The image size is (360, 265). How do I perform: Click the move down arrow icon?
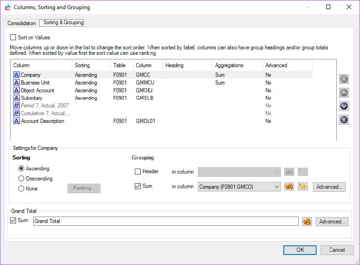point(344,106)
